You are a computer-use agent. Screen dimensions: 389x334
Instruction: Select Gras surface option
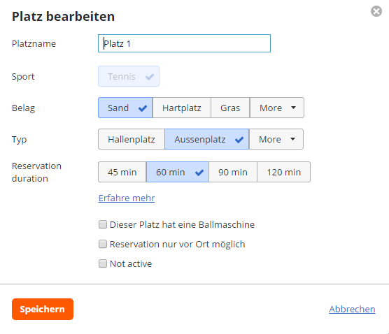[x=230, y=108]
